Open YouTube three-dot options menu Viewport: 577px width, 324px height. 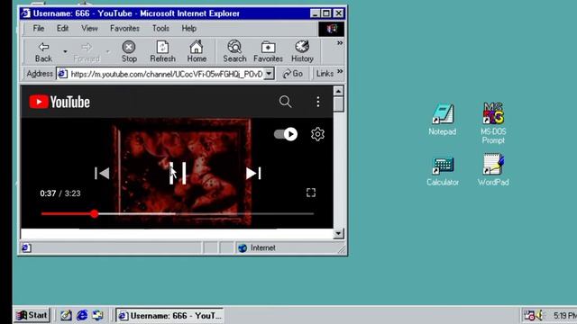coord(318,102)
